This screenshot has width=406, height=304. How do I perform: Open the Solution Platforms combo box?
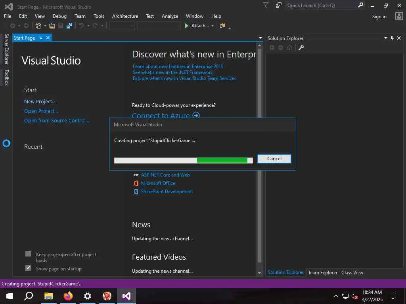coord(159,26)
